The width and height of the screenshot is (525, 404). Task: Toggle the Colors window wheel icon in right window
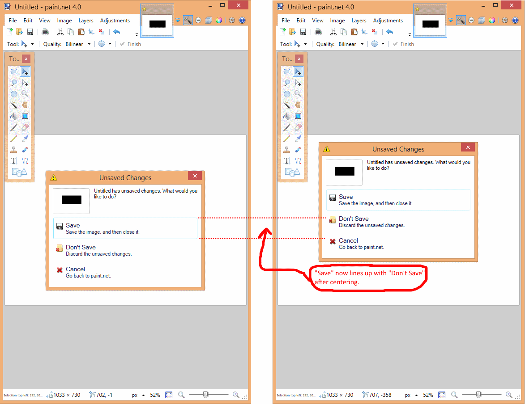pos(491,20)
